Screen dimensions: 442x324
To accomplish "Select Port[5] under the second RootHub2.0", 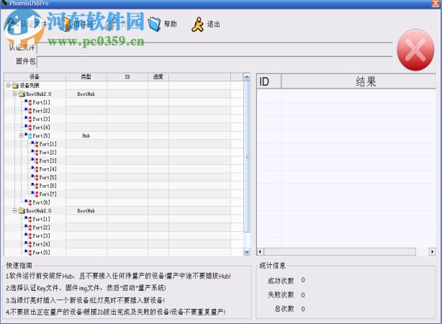I will pyautogui.click(x=41, y=253).
